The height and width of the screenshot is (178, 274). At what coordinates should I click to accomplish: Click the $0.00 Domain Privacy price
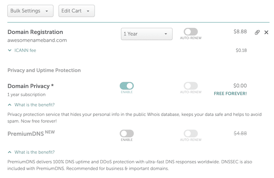(240, 86)
